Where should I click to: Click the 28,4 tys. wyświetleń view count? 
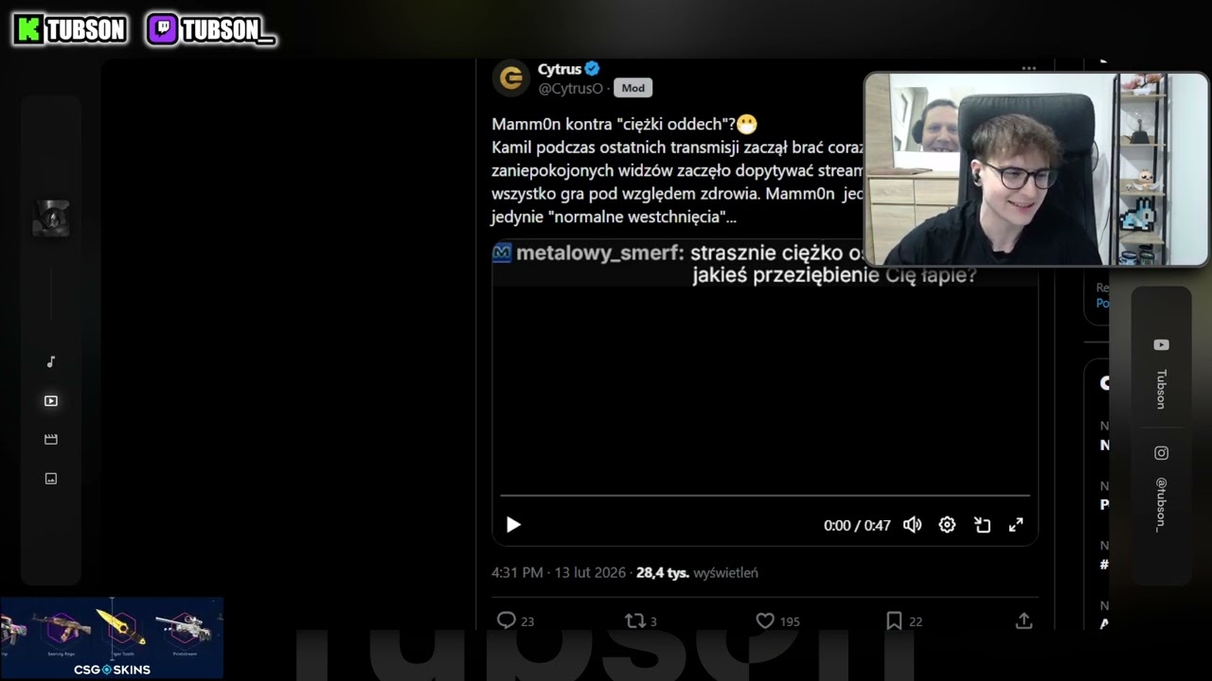[697, 572]
